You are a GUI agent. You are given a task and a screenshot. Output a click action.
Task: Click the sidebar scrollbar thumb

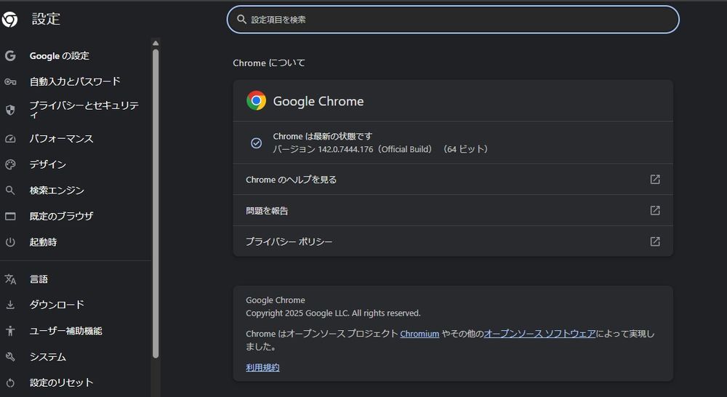coord(156,204)
